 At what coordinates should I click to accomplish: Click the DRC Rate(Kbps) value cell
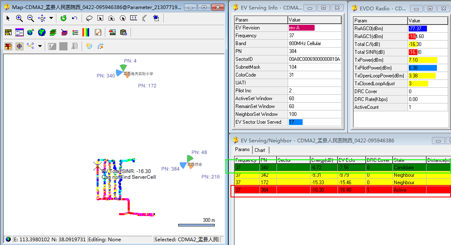(x=427, y=99)
